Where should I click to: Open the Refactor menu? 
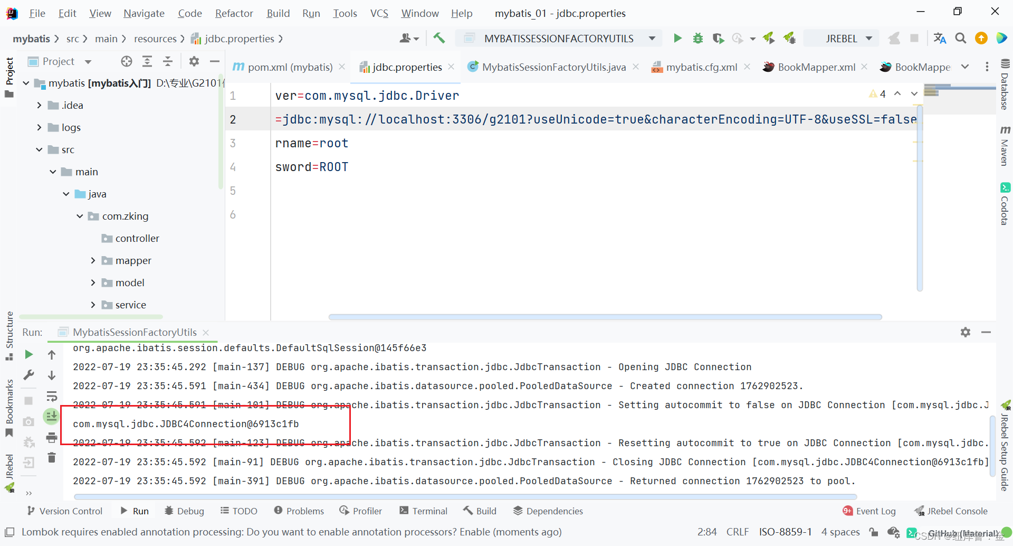234,13
